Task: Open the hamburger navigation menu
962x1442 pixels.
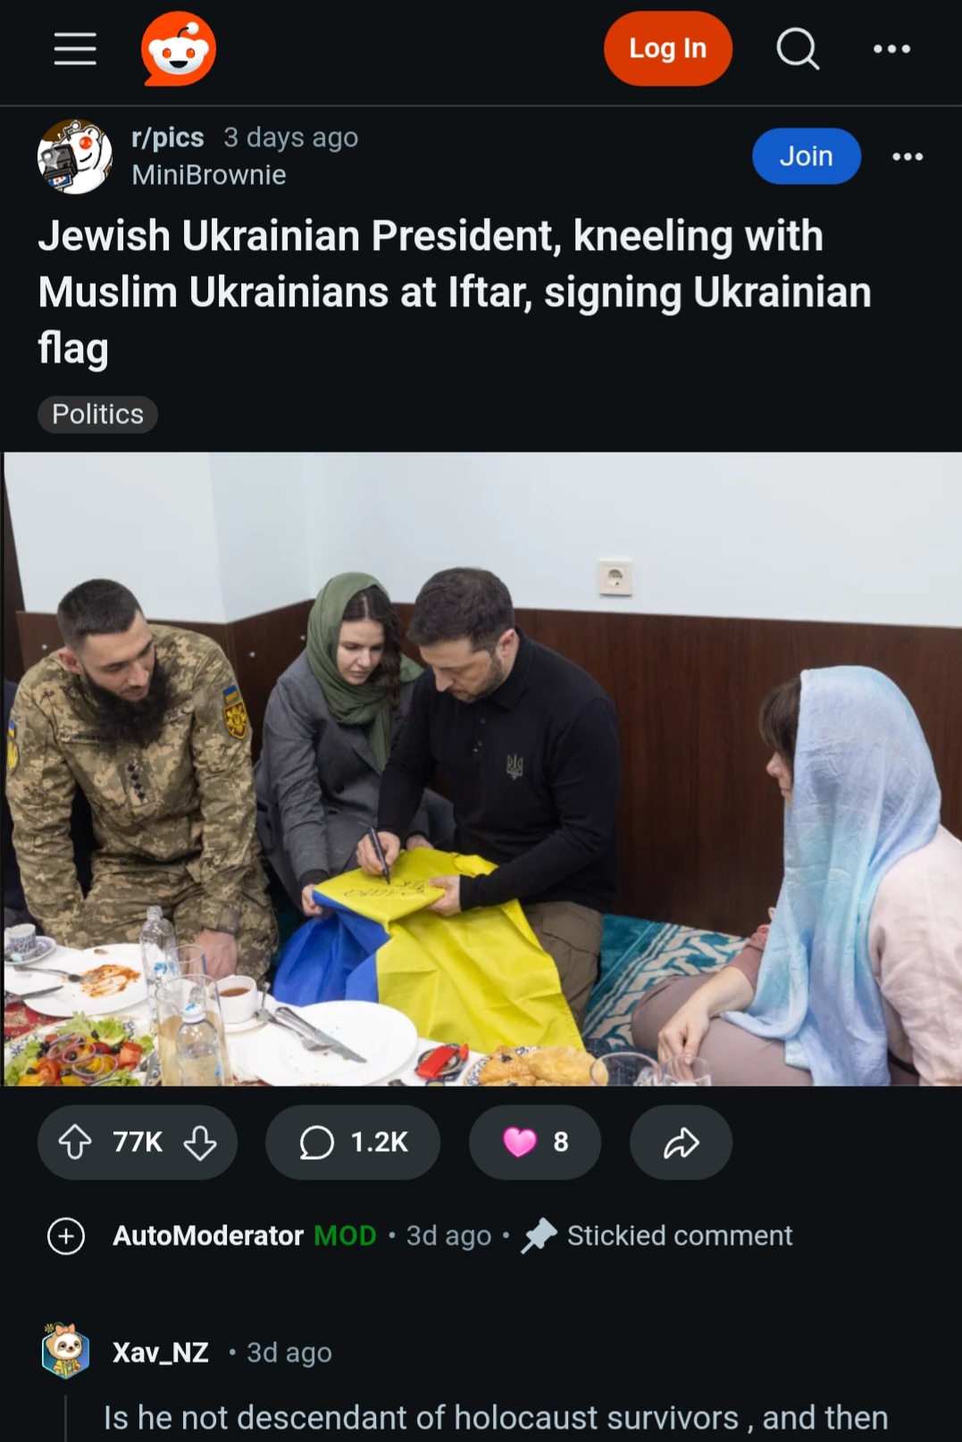Action: (x=75, y=49)
